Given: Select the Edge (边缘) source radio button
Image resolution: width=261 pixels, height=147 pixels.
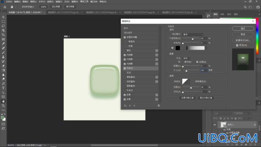Looking at the screenshot, I should pyautogui.click(x=197, y=62).
